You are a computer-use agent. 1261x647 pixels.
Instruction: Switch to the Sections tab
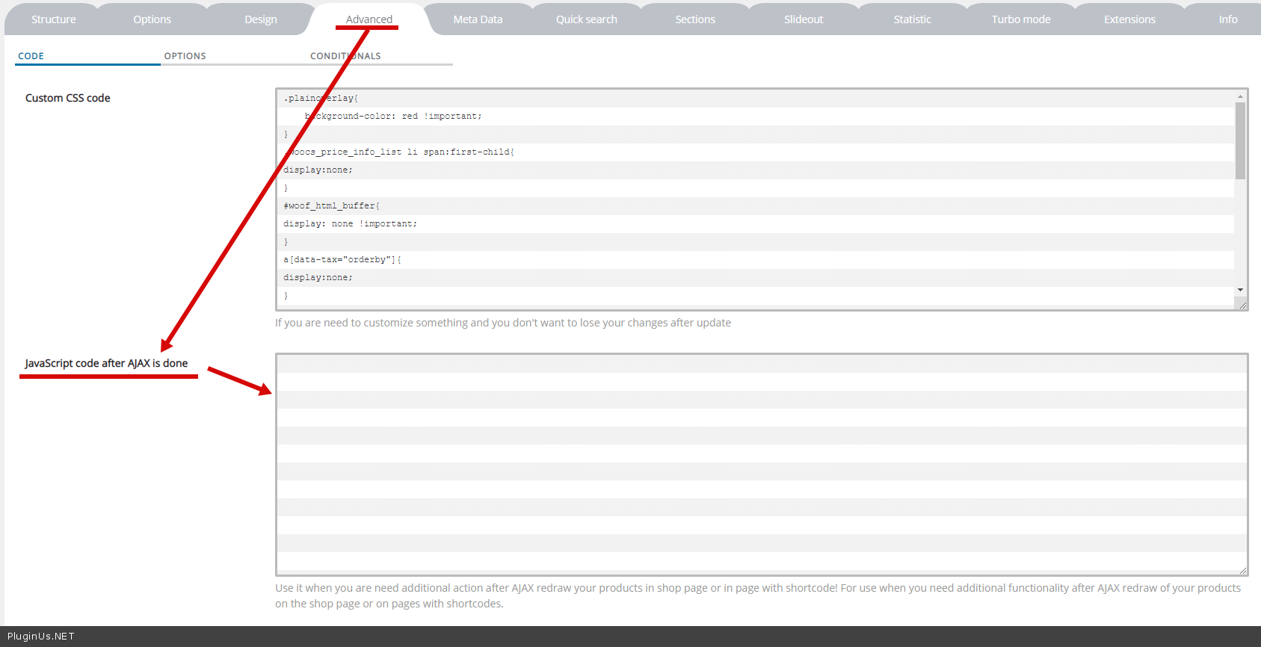point(695,19)
